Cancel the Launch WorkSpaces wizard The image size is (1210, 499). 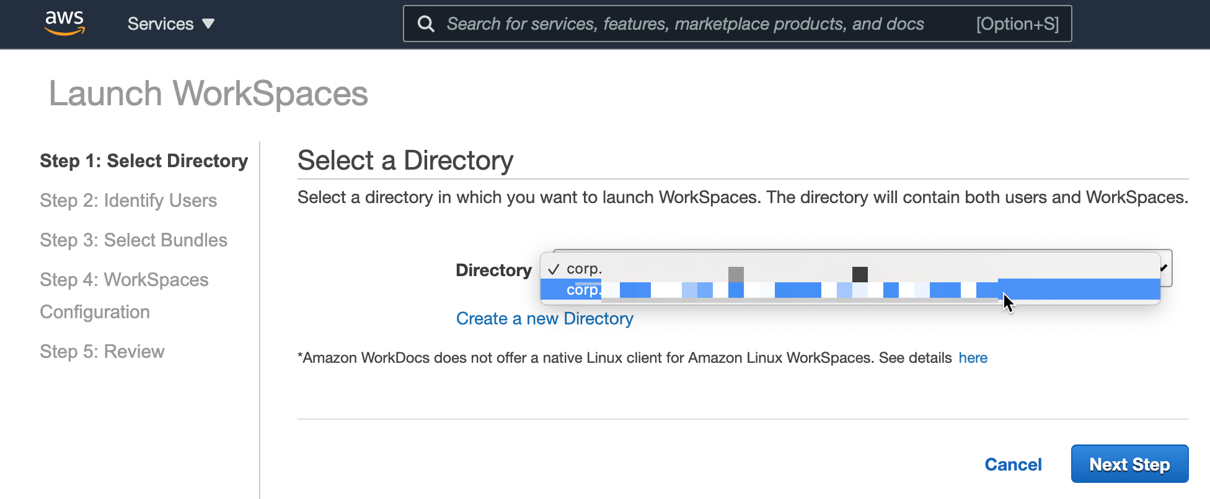click(x=1013, y=464)
